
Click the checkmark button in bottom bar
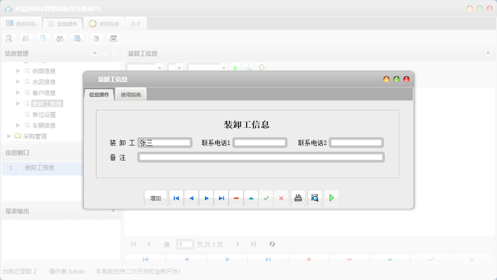[x=431, y=259]
